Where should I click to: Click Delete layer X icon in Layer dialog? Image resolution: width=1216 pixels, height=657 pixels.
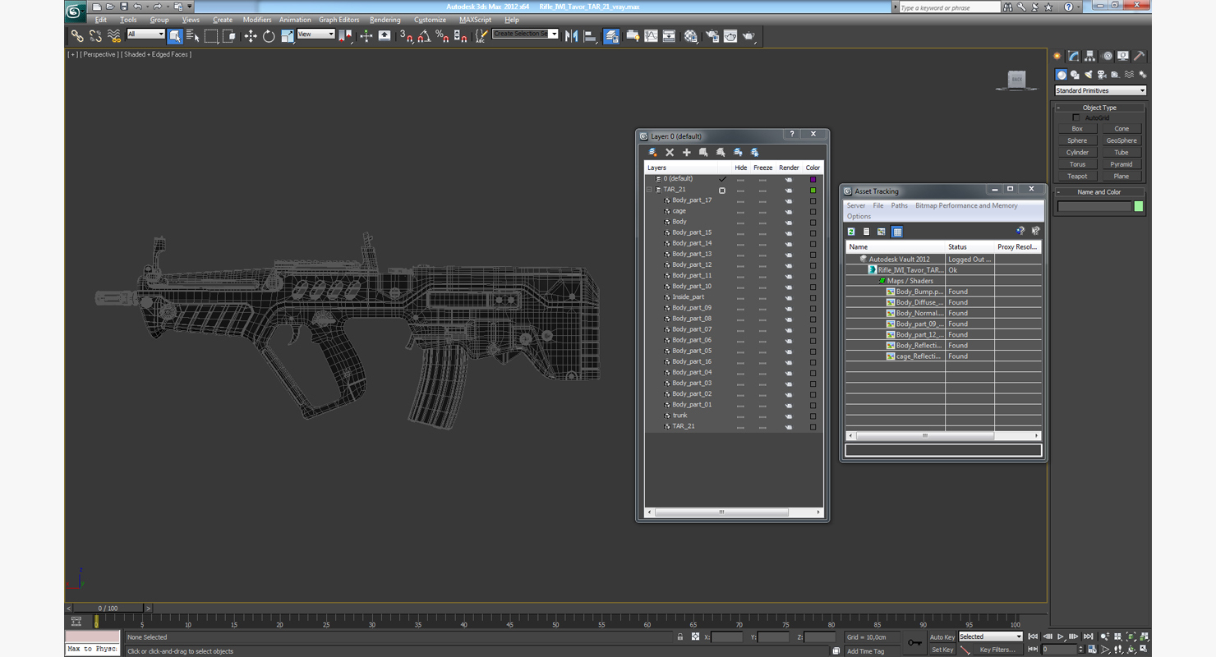(670, 152)
